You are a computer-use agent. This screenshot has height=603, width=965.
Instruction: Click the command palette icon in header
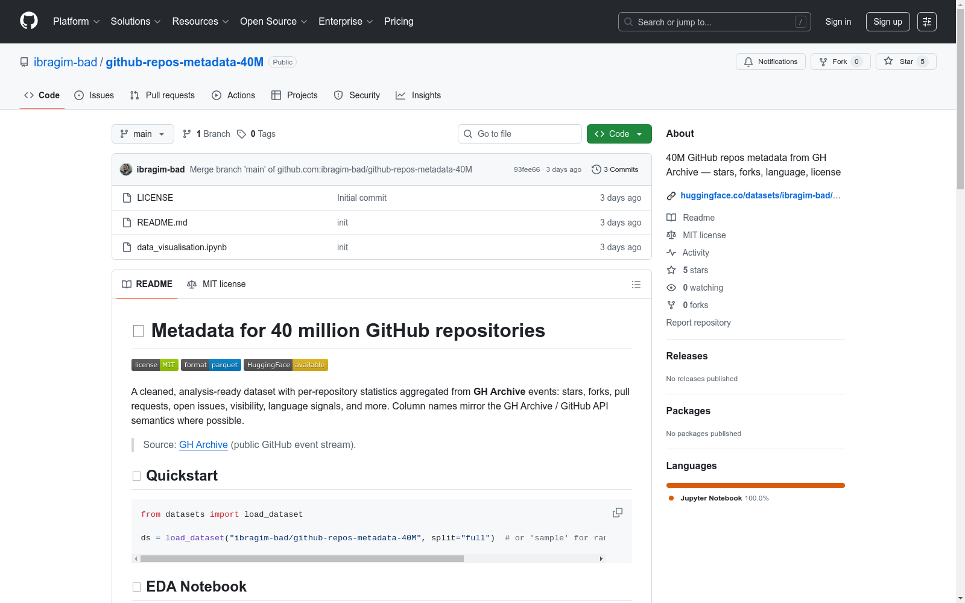click(927, 22)
